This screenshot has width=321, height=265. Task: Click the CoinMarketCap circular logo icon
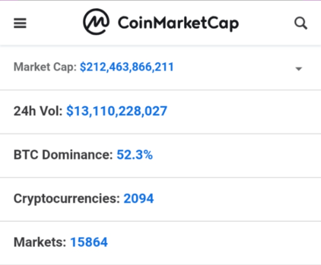[x=96, y=22]
